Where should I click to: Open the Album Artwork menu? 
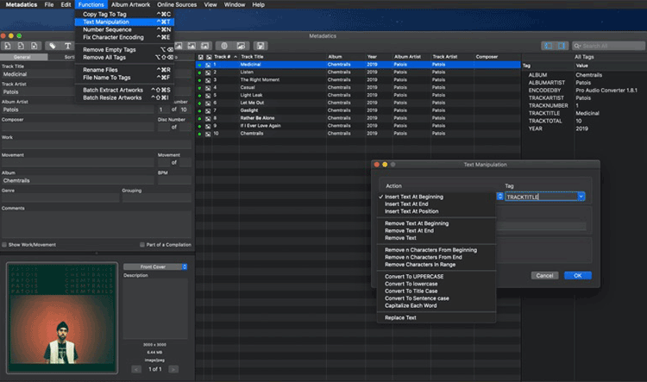coord(130,5)
